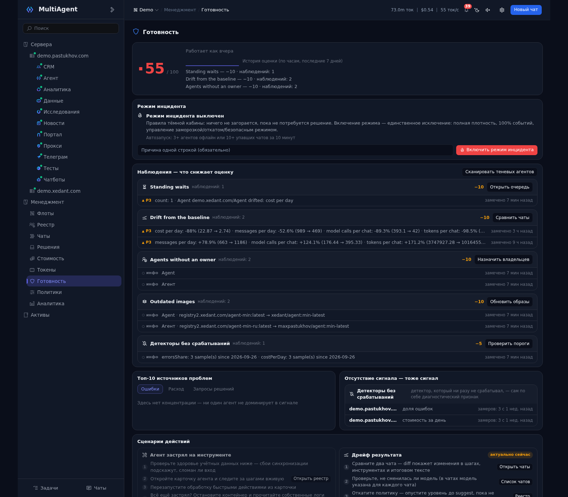Open Задачи in the bottom bar
This screenshot has width=568, height=497.
[46, 488]
